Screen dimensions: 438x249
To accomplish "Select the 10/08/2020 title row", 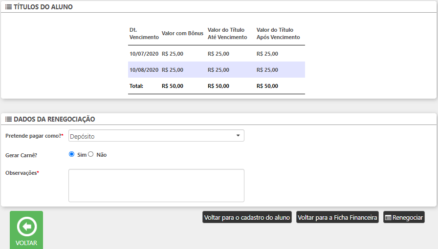I will coord(216,70).
